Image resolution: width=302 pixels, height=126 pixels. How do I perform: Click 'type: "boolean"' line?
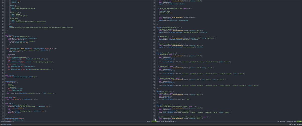16,14
